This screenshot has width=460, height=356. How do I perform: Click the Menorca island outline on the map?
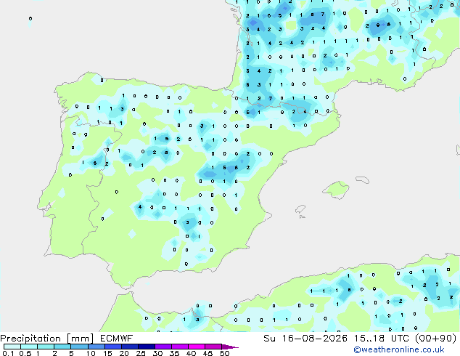pyautogui.click(x=362, y=179)
